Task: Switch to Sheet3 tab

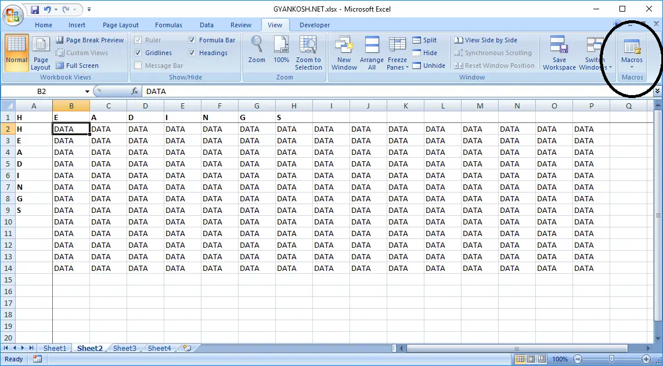Action: (x=125, y=348)
